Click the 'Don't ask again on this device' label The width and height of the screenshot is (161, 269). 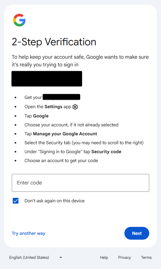[54, 201]
